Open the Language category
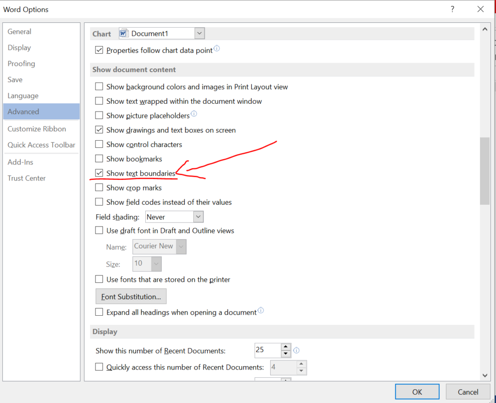Screen dimensions: 496x403 point(42,96)
